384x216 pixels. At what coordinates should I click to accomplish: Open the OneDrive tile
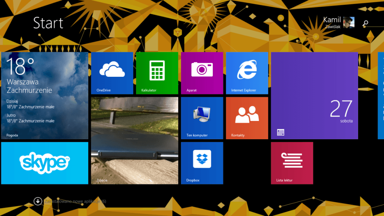coord(112,73)
